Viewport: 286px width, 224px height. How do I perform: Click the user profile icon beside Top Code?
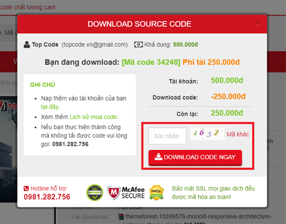27,45
